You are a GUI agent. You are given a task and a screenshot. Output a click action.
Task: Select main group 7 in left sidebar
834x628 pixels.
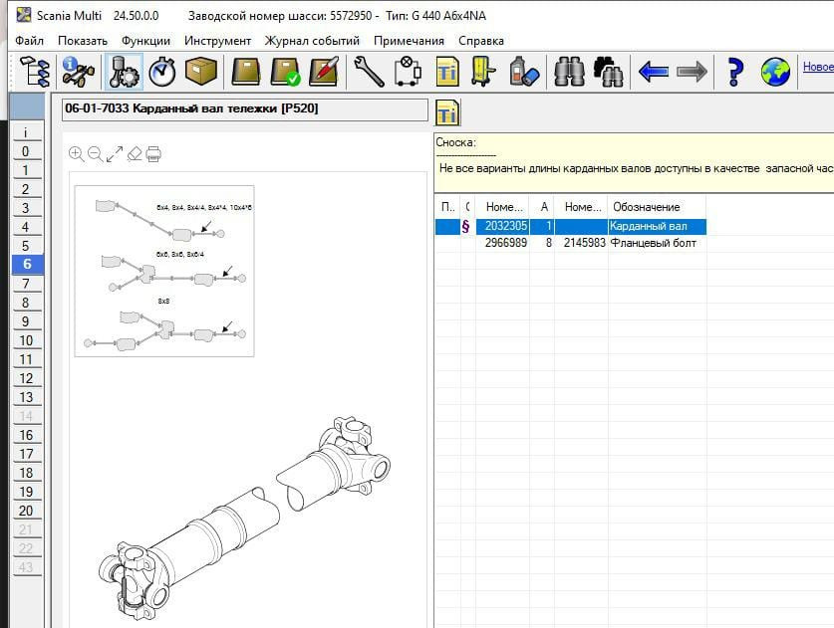tap(26, 284)
